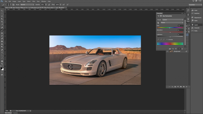The width and height of the screenshot is (203, 114).
Task: Click the view previous state icon
Action: [x=173, y=49]
